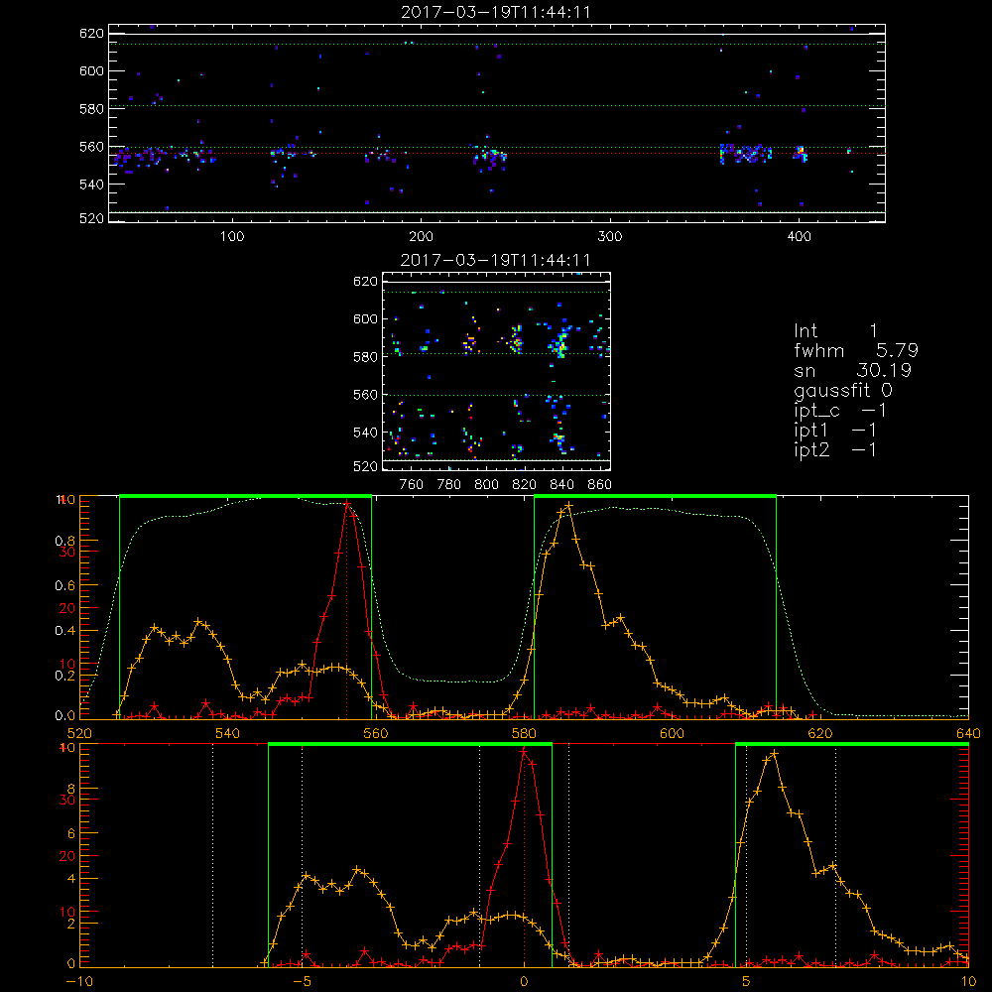Click x-axis label 820 on middle plot
Viewport: 992px width, 992px height.
click(525, 485)
